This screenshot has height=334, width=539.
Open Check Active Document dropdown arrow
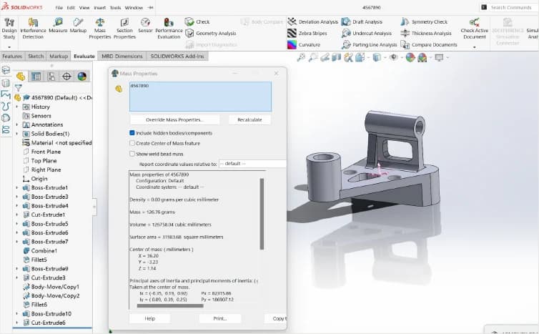475,46
